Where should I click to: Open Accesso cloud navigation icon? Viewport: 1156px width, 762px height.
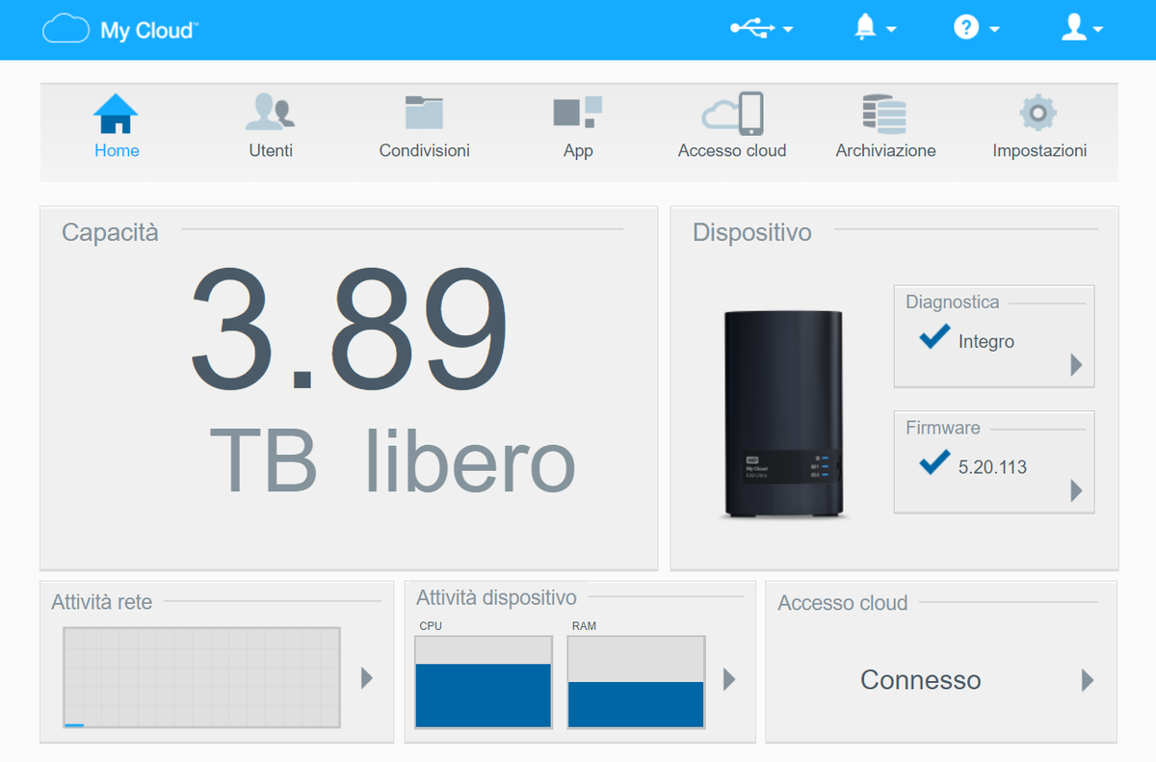[732, 114]
